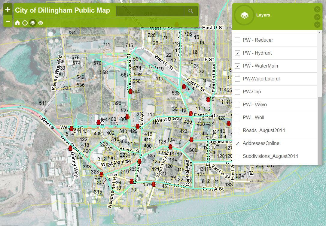Click the hydrant marker beside address 151
326x226 pixels.
pos(154,184)
